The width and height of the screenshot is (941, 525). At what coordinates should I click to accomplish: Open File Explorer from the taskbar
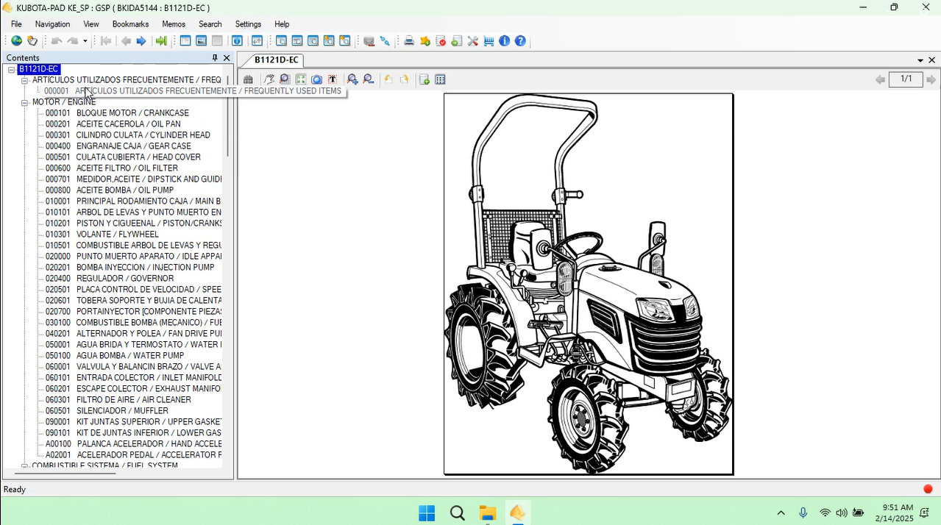pos(487,513)
